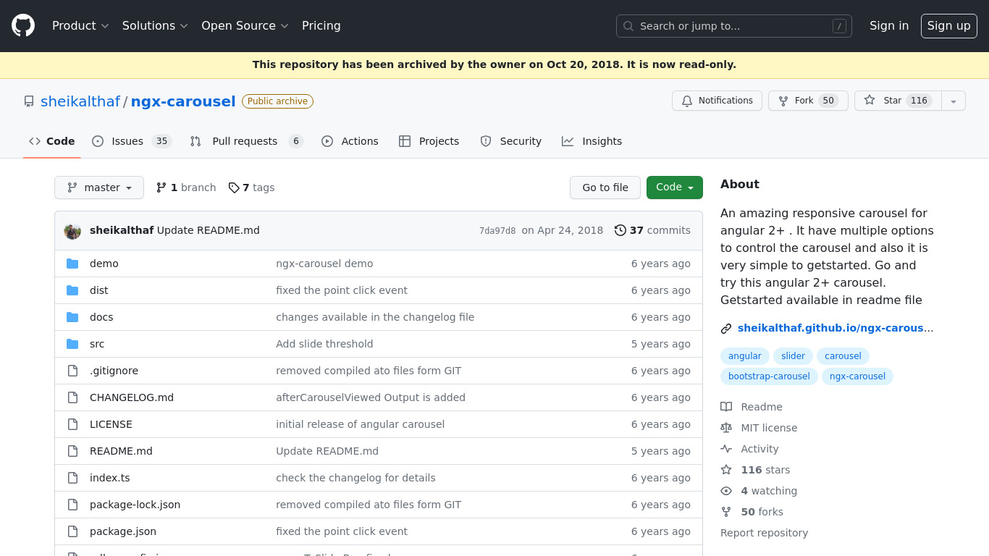Click the branch icon showing 1 branch
The image size is (989, 556).
pos(161,188)
